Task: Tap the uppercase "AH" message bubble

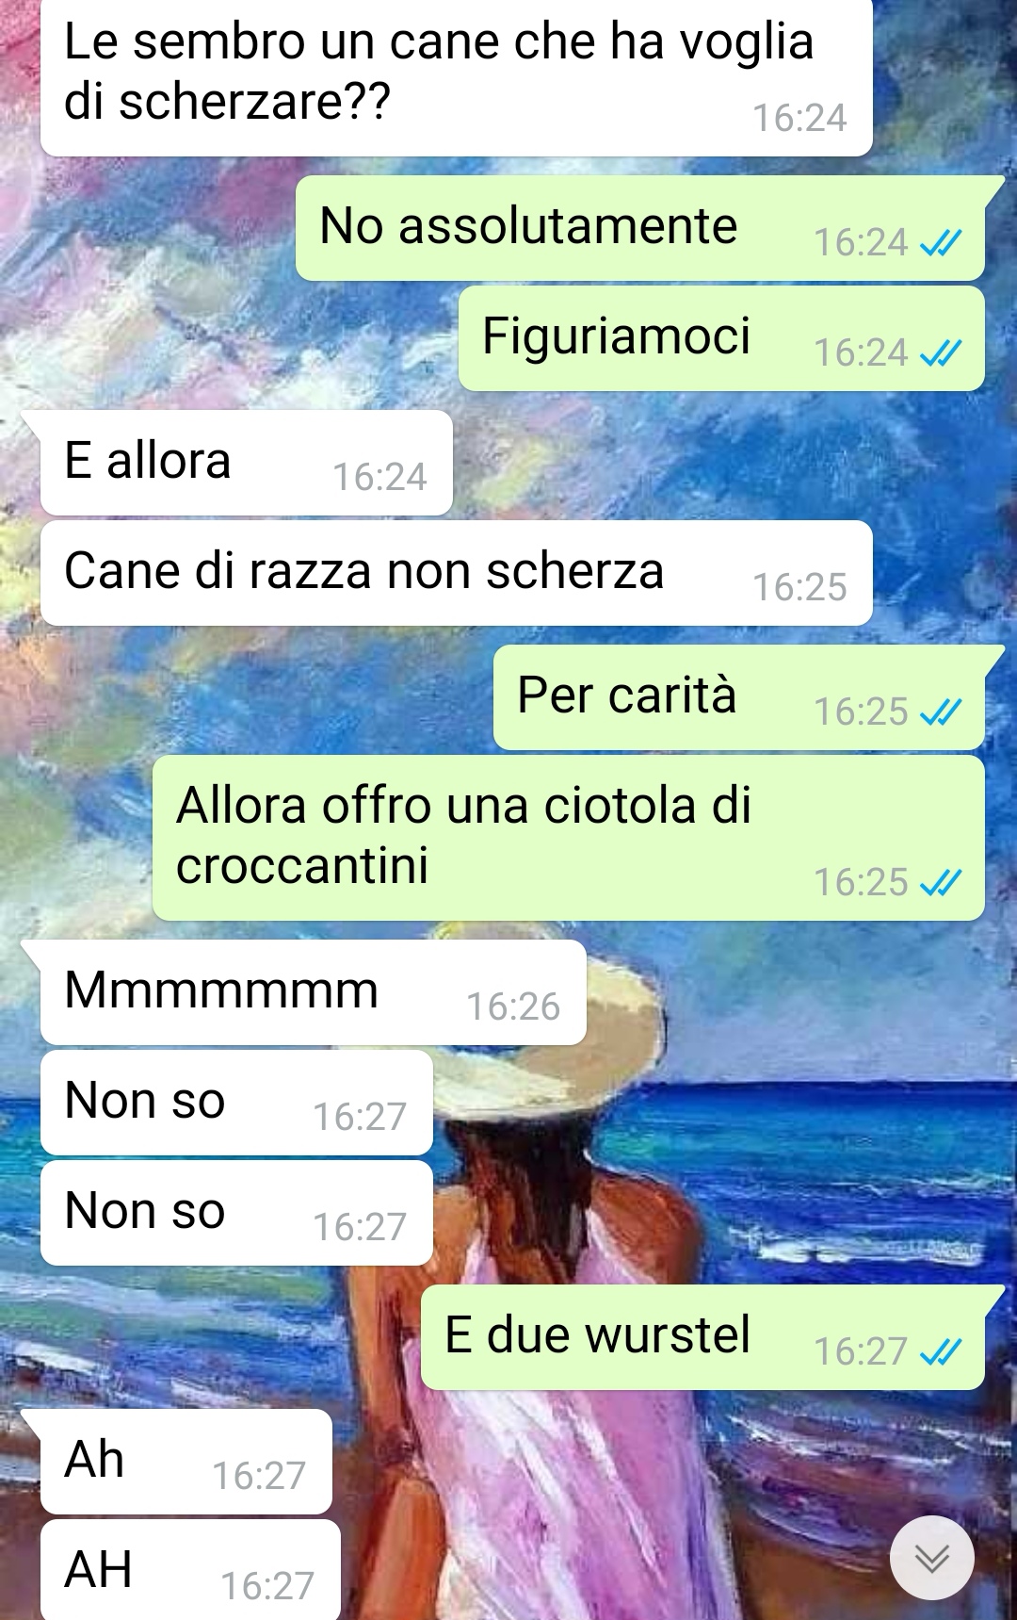Action: click(190, 1570)
